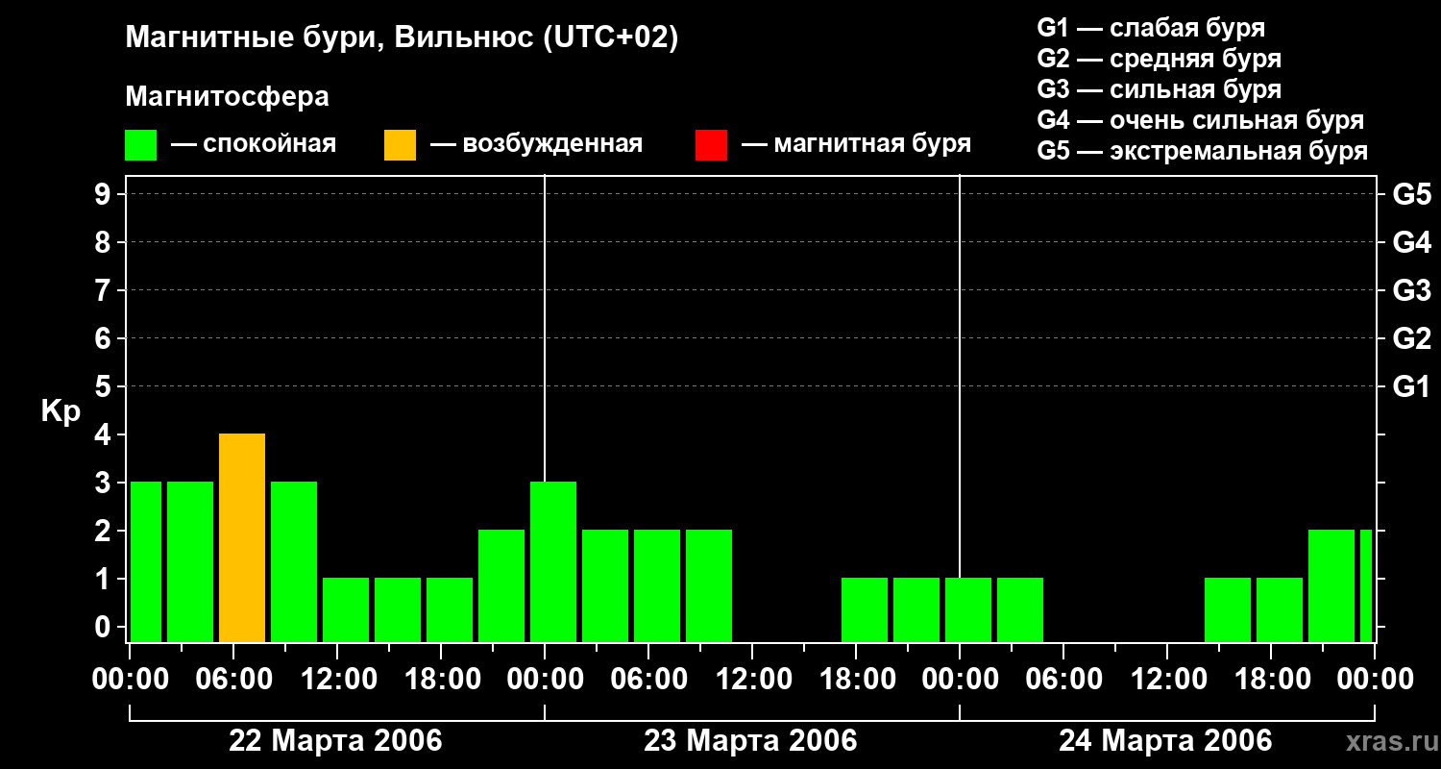
Task: Click the 'G4' label on the right axis
Action: 1412,242
